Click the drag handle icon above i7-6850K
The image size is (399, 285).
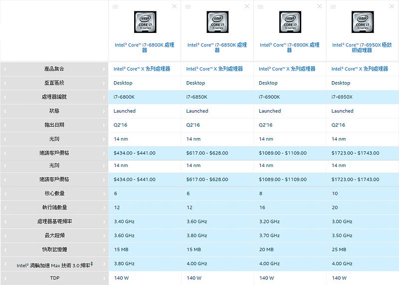188,6
